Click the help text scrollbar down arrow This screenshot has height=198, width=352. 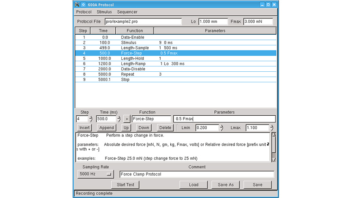[x=274, y=160]
